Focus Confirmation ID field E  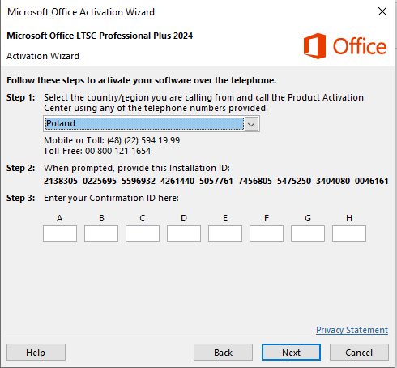click(x=225, y=233)
